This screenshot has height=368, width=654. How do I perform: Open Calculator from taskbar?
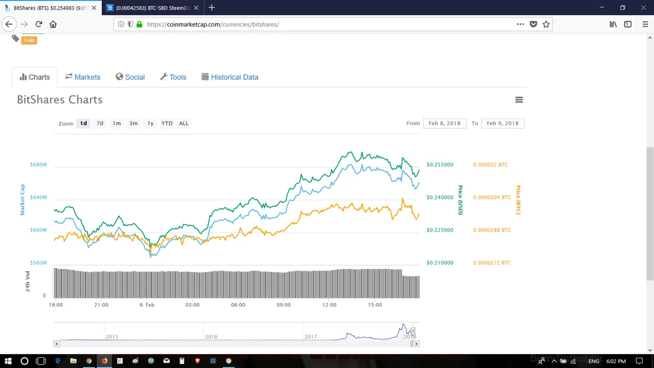pyautogui.click(x=182, y=361)
